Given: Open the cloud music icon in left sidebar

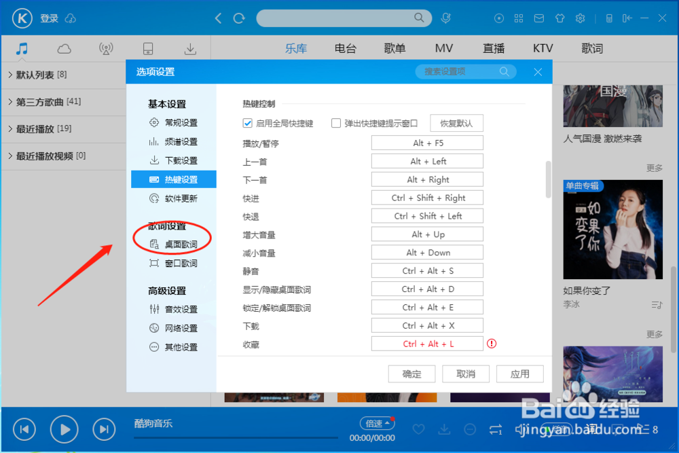Looking at the screenshot, I should pos(63,48).
